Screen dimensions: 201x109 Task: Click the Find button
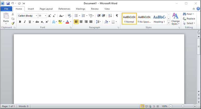pyautogui.click(x=188, y=14)
